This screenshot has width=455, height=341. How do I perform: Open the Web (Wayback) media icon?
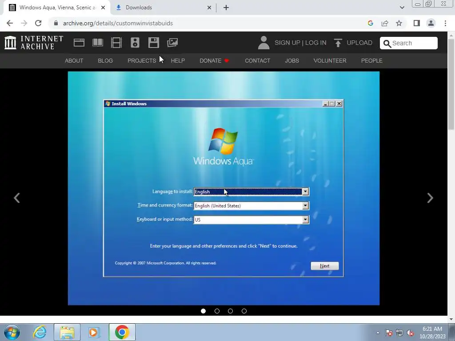[79, 43]
